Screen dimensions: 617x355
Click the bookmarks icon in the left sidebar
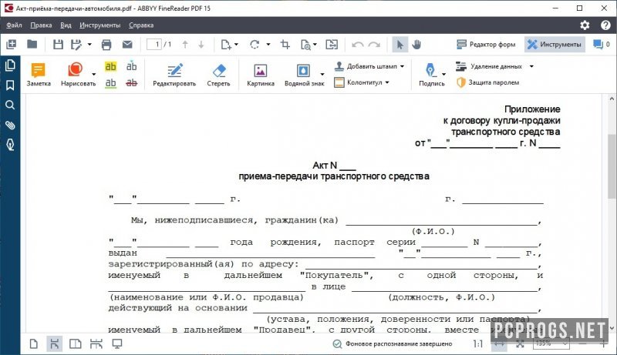point(11,85)
